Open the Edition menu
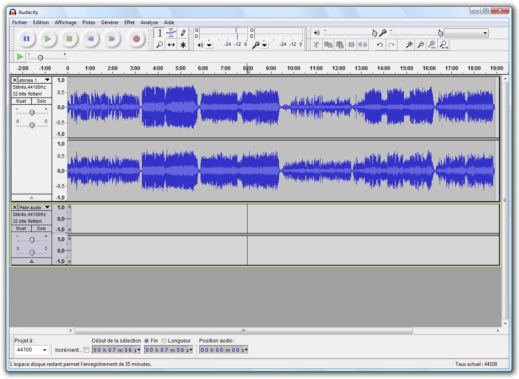Screen dimensions: 519x379 pyautogui.click(x=41, y=22)
